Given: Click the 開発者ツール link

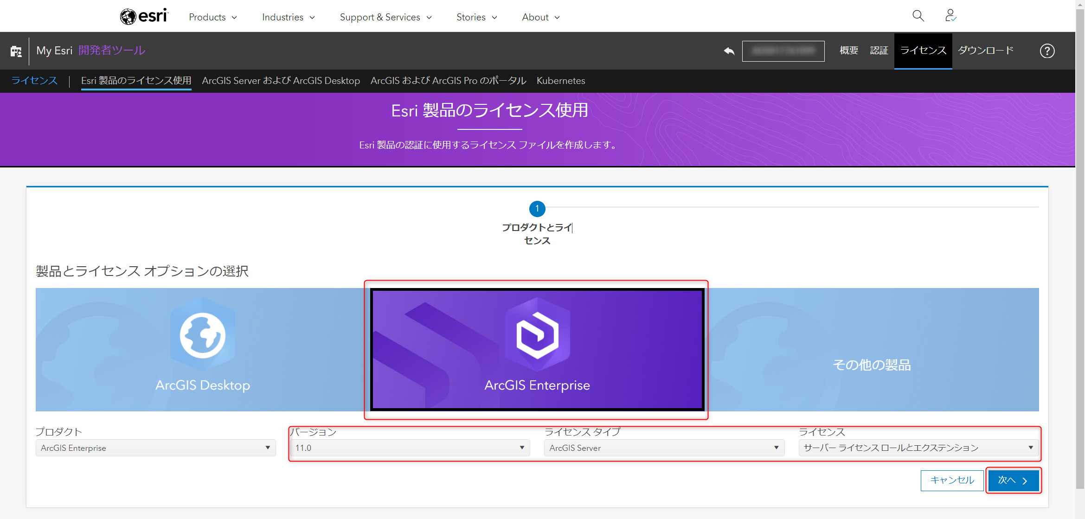Looking at the screenshot, I should 112,51.
